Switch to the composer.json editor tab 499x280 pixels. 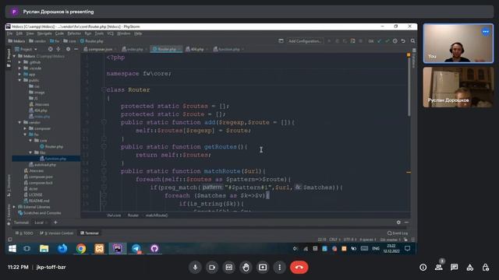click(101, 49)
